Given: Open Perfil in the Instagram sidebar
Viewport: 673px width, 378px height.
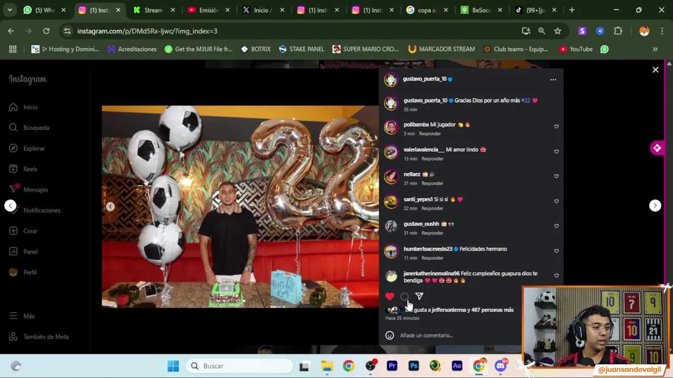Looking at the screenshot, I should (x=23, y=272).
